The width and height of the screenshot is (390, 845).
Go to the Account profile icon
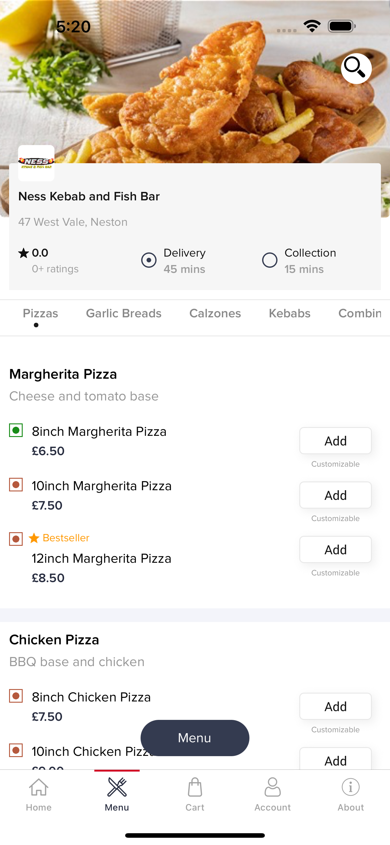tap(272, 787)
